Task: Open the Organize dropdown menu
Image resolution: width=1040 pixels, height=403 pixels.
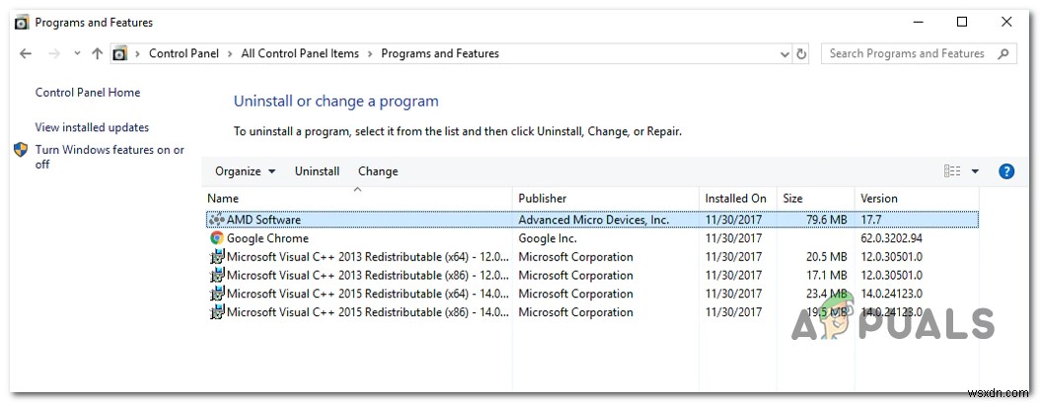Action: pyautogui.click(x=245, y=171)
